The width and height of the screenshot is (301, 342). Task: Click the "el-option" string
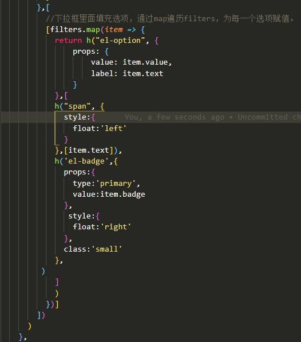point(120,41)
